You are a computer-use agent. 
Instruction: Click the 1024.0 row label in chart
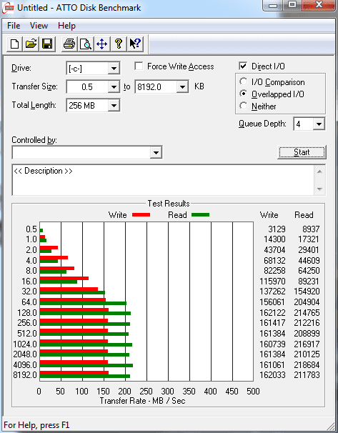pyautogui.click(x=25, y=344)
